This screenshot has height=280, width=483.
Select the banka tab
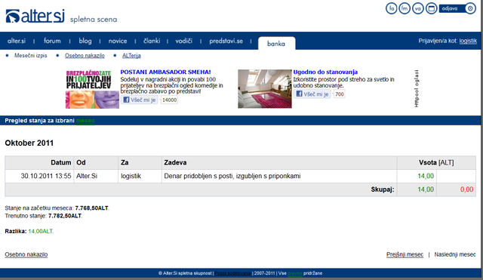276,44
